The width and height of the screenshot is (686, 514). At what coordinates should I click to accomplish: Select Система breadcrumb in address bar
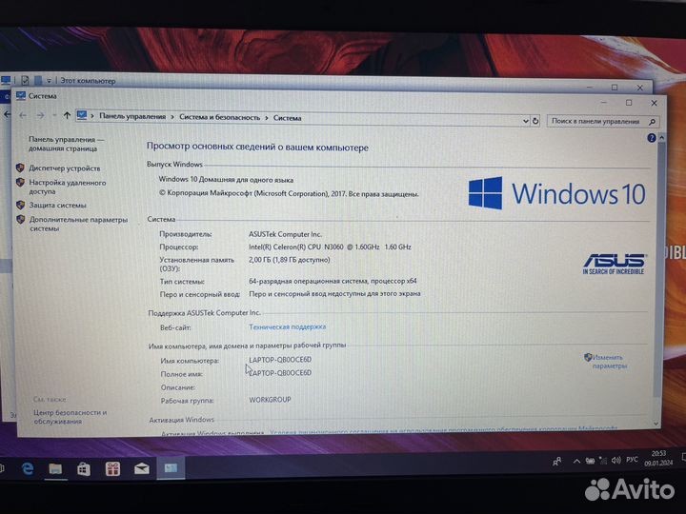point(287,118)
